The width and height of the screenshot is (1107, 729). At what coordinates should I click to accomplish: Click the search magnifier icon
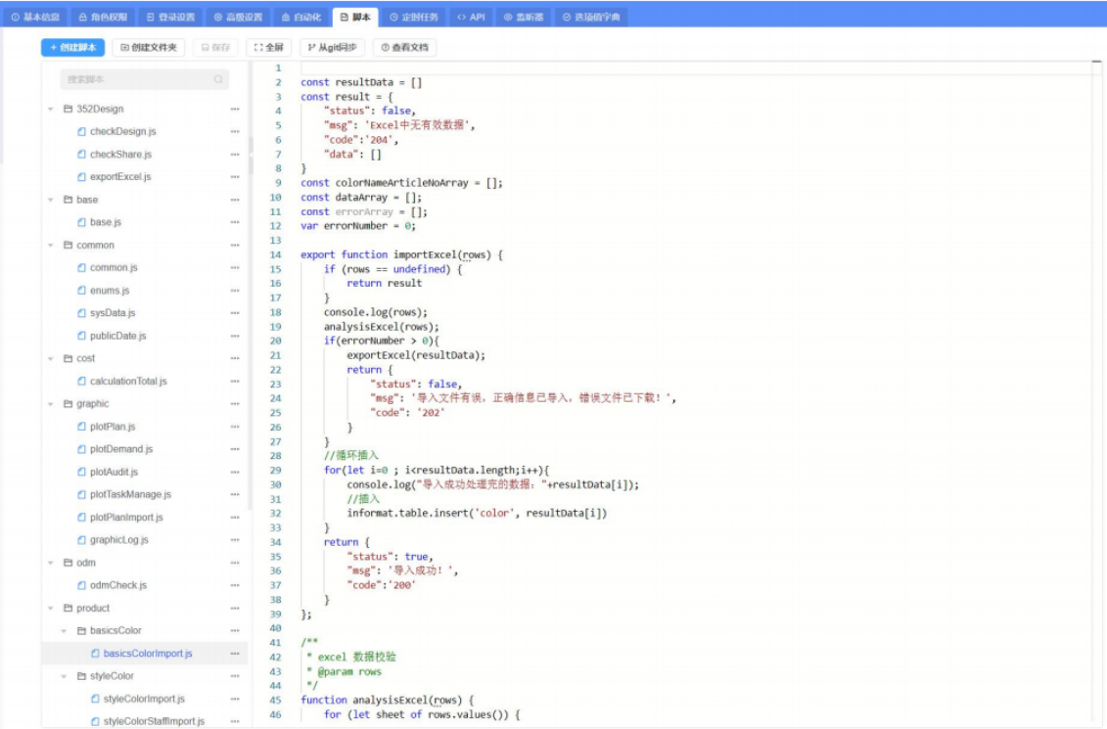[218, 79]
